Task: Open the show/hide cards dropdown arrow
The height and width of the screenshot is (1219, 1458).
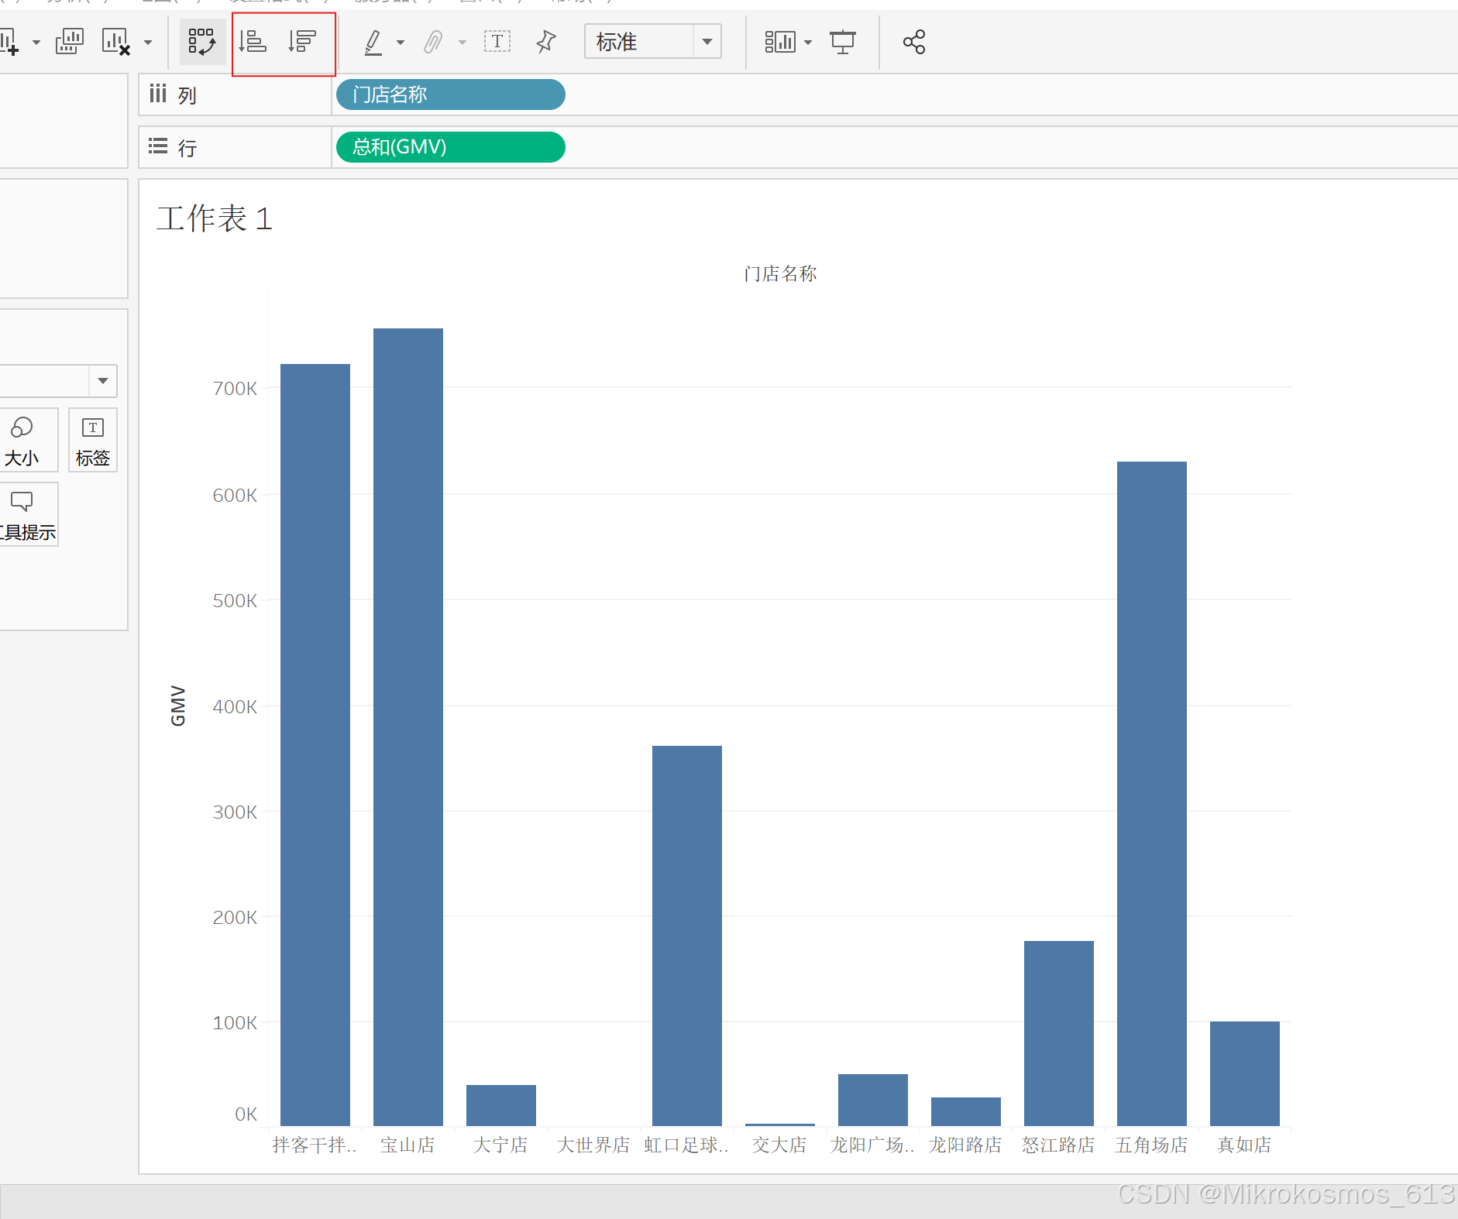Action: (x=808, y=43)
